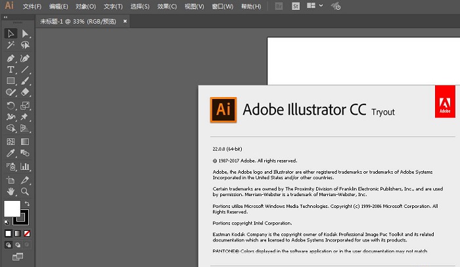Apply Gradient mode button
Image resolution: width=460 pixels, height=267 pixels.
pyautogui.click(x=18, y=234)
